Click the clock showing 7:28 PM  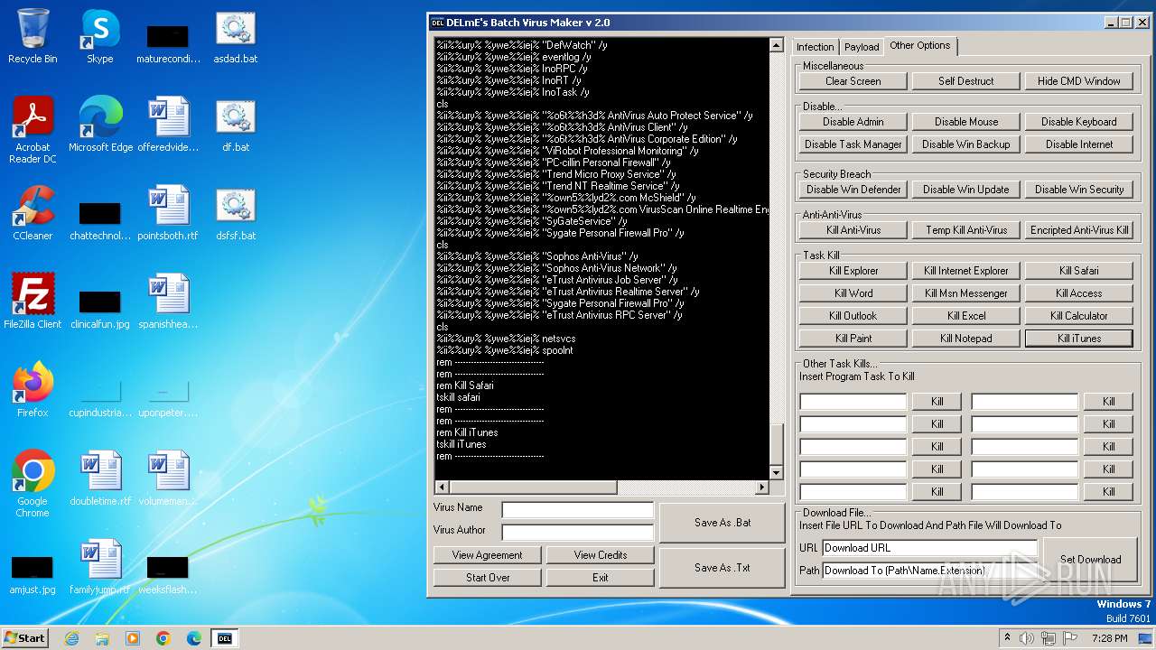[1110, 638]
